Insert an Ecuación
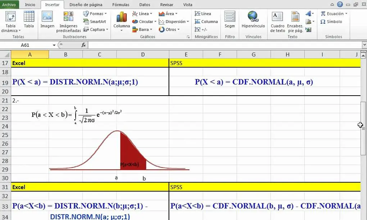 (x=333, y=13)
